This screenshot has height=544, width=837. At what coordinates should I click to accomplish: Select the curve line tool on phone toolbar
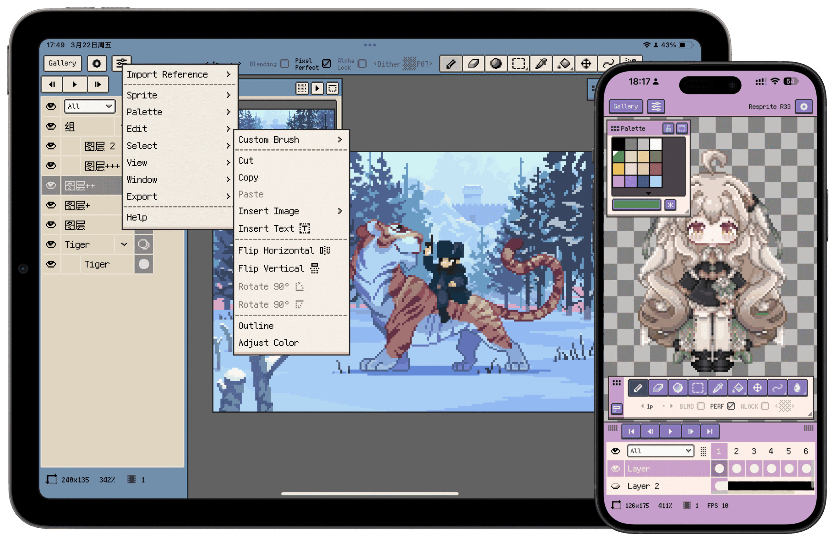(x=777, y=387)
